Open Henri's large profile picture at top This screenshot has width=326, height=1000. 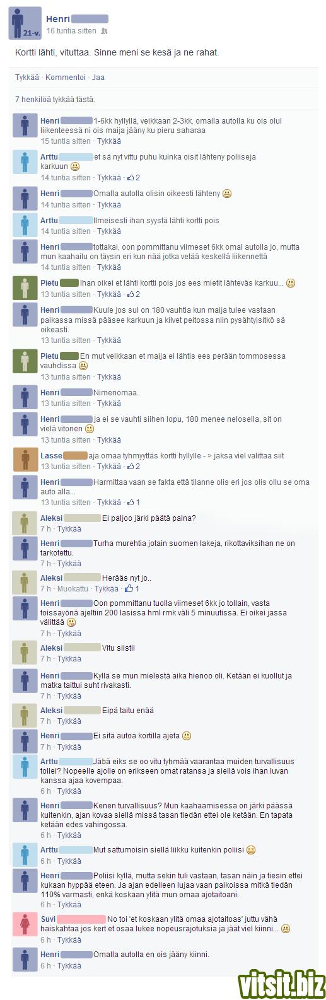pyautogui.click(x=25, y=23)
